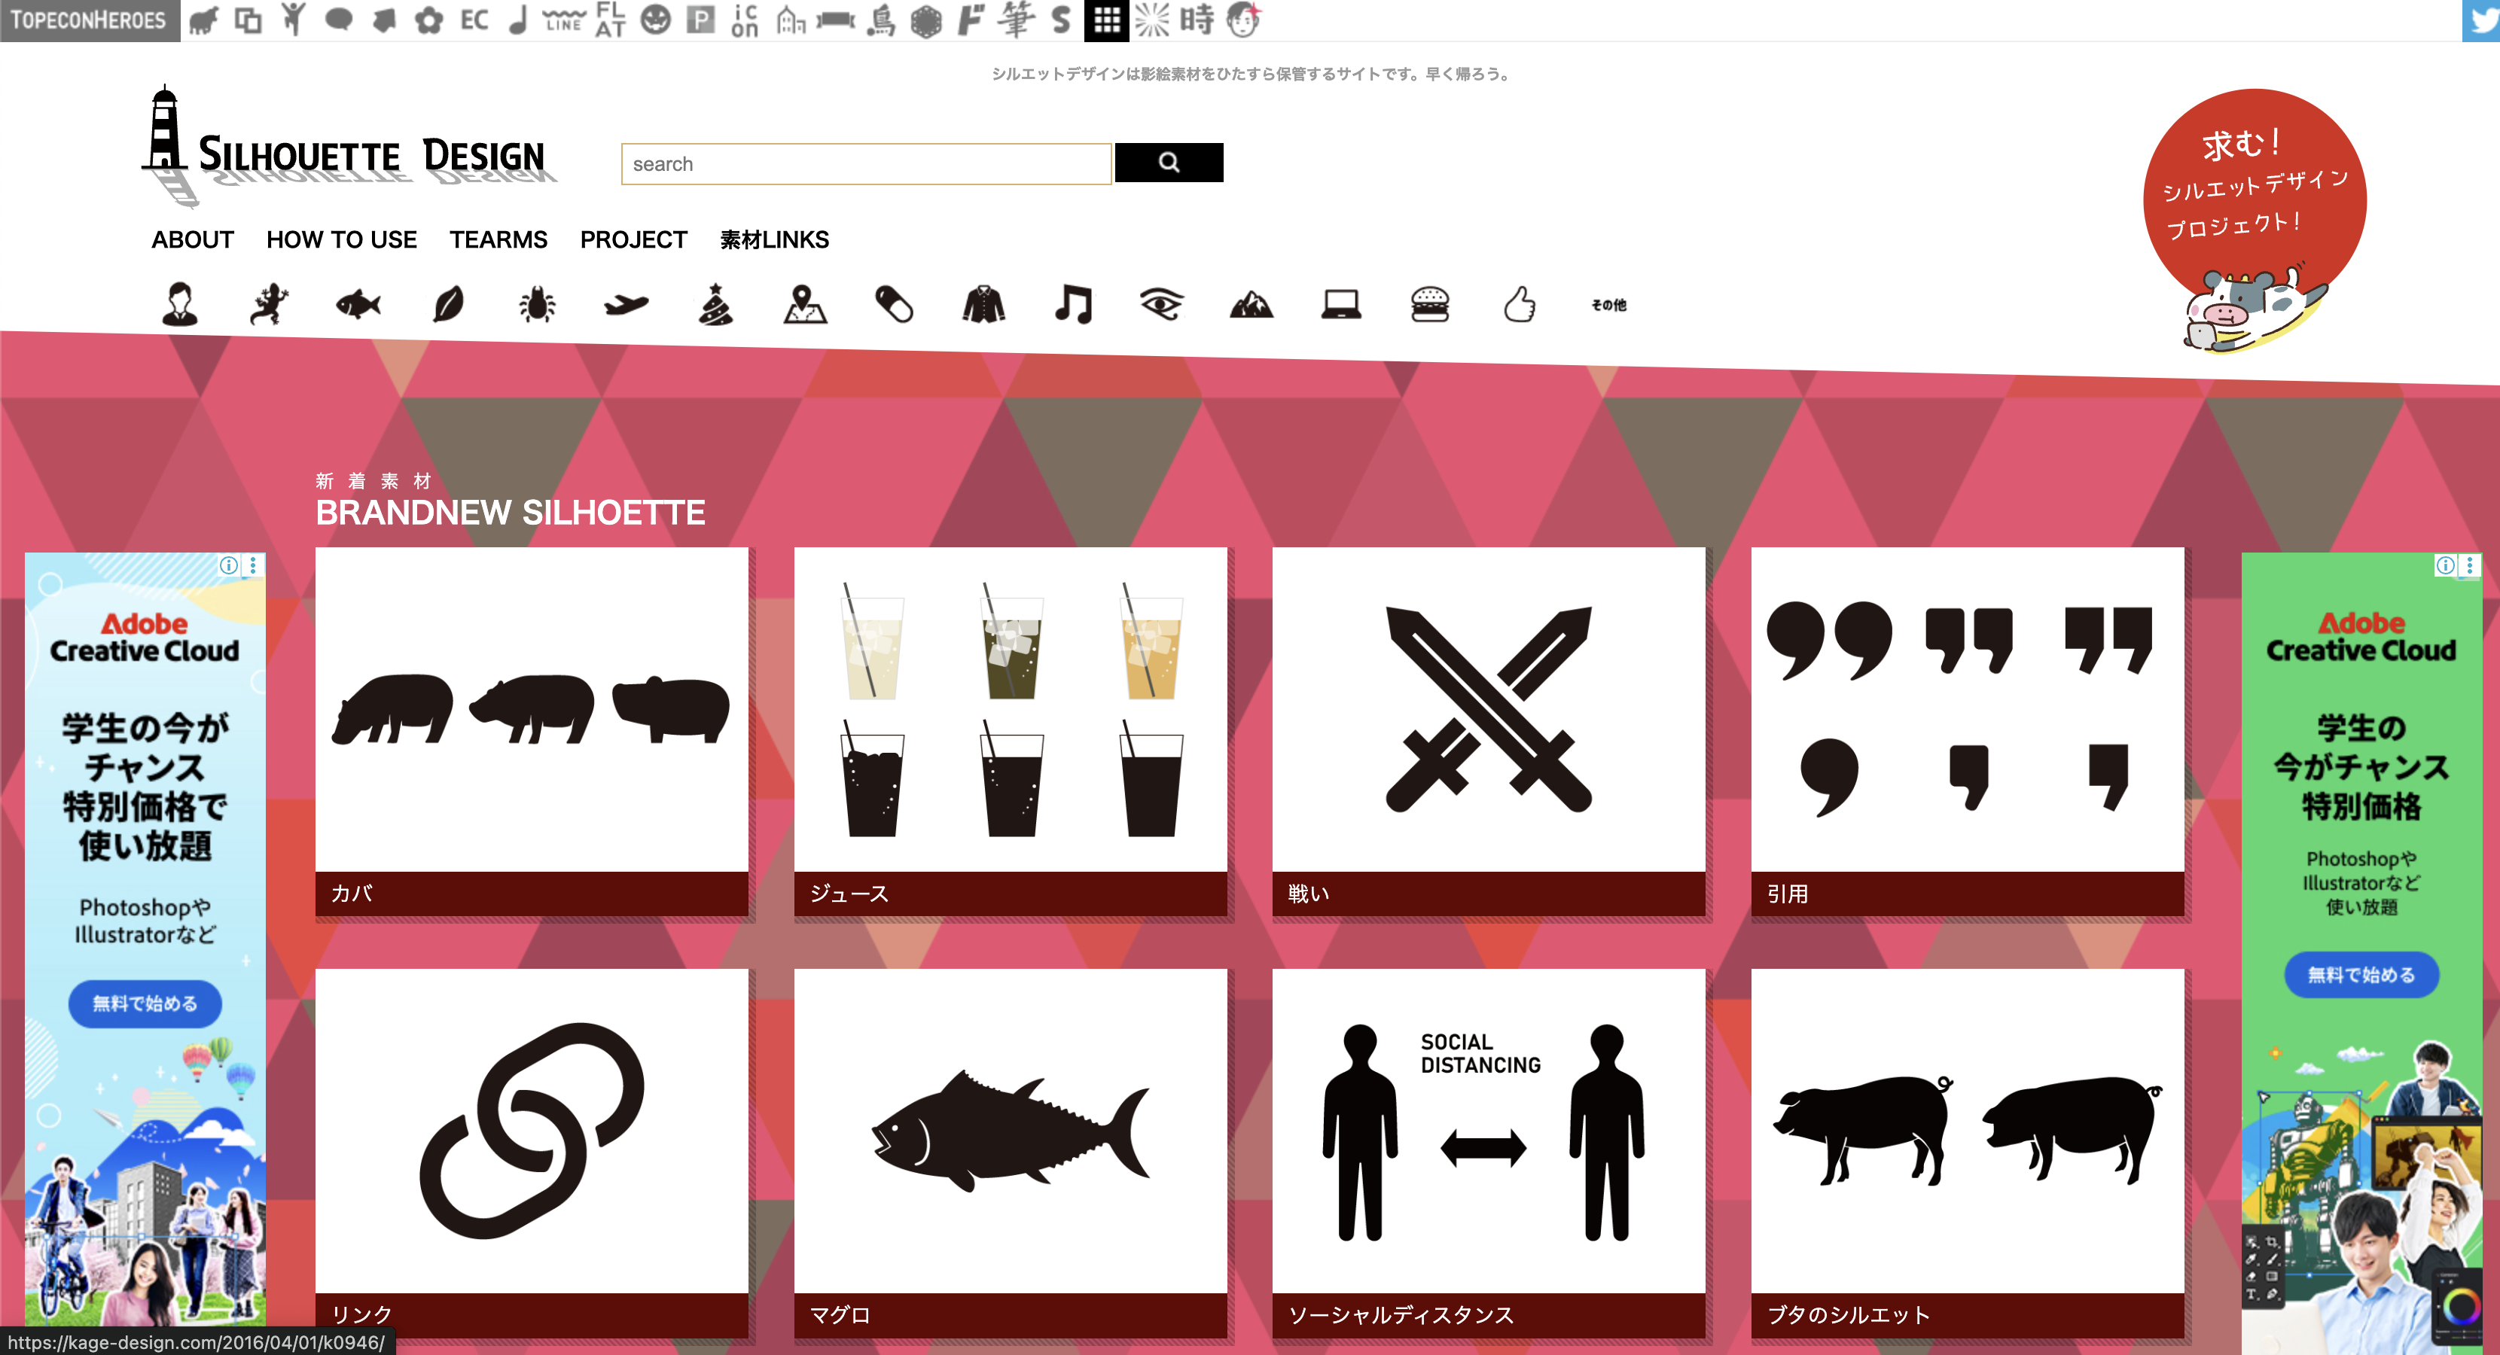This screenshot has height=1355, width=2500.
Task: Open the leaf category icon
Action: click(447, 305)
